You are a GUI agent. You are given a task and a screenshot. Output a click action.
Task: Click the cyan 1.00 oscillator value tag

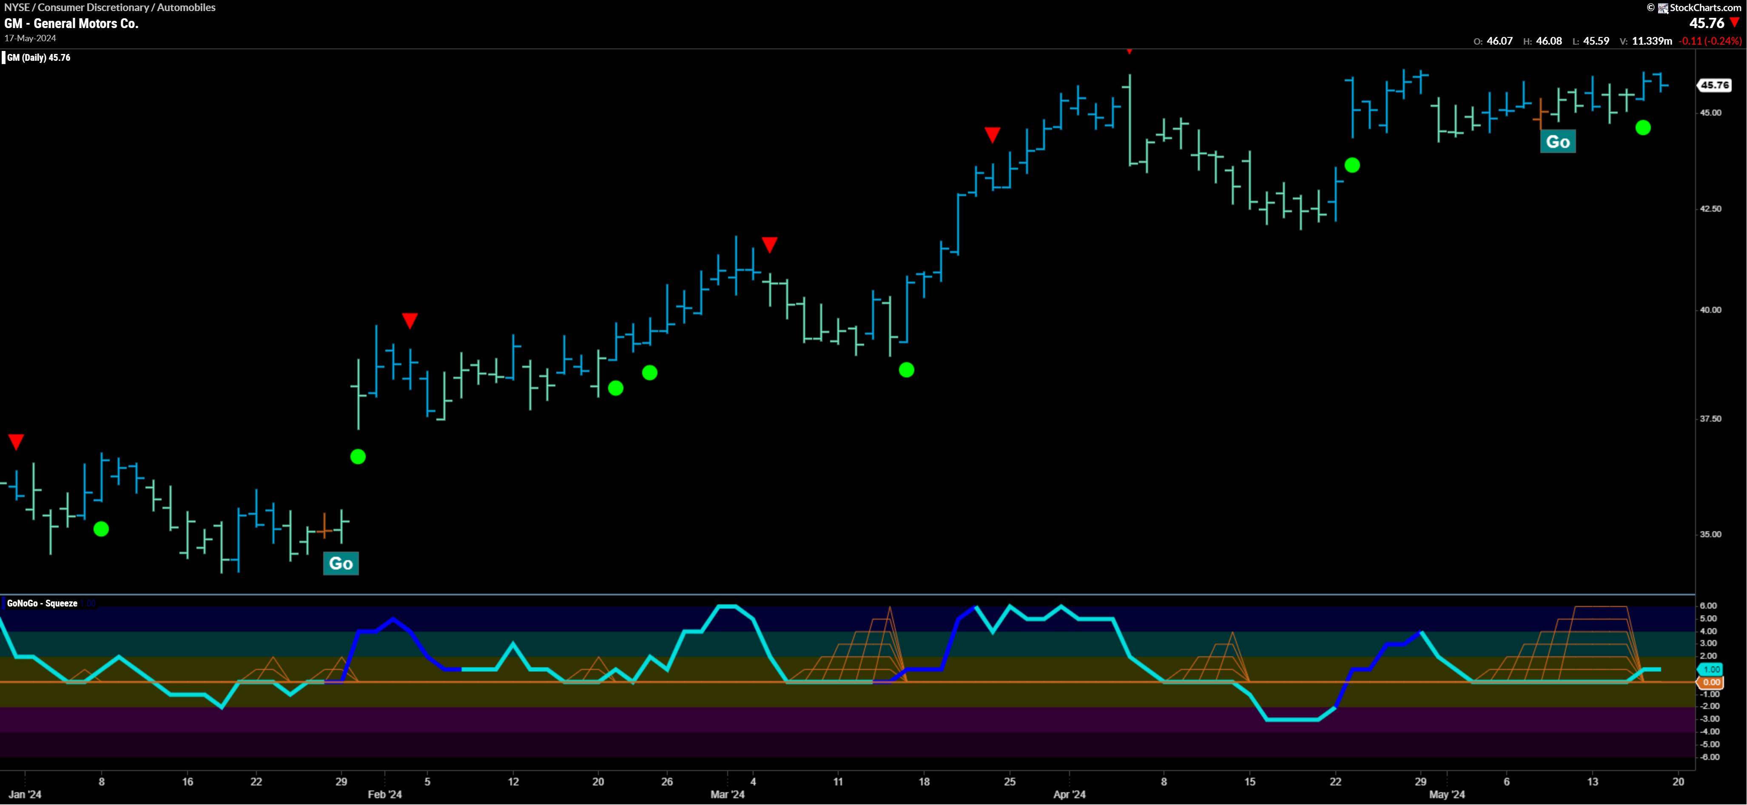(1711, 669)
